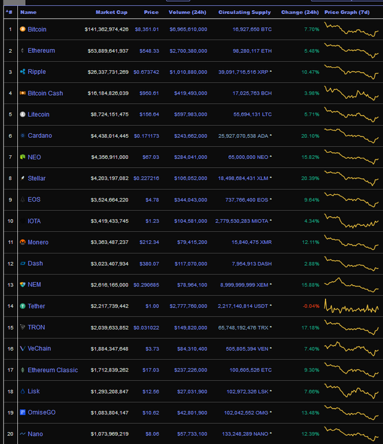Click NEO supply 65,000,000 NEO
Viewport: 383px width, 444px height.
click(248, 157)
